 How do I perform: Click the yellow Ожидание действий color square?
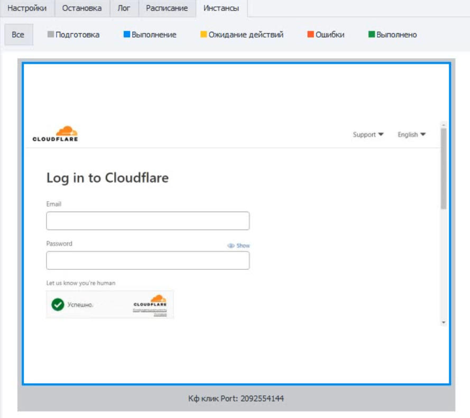pyautogui.click(x=204, y=34)
